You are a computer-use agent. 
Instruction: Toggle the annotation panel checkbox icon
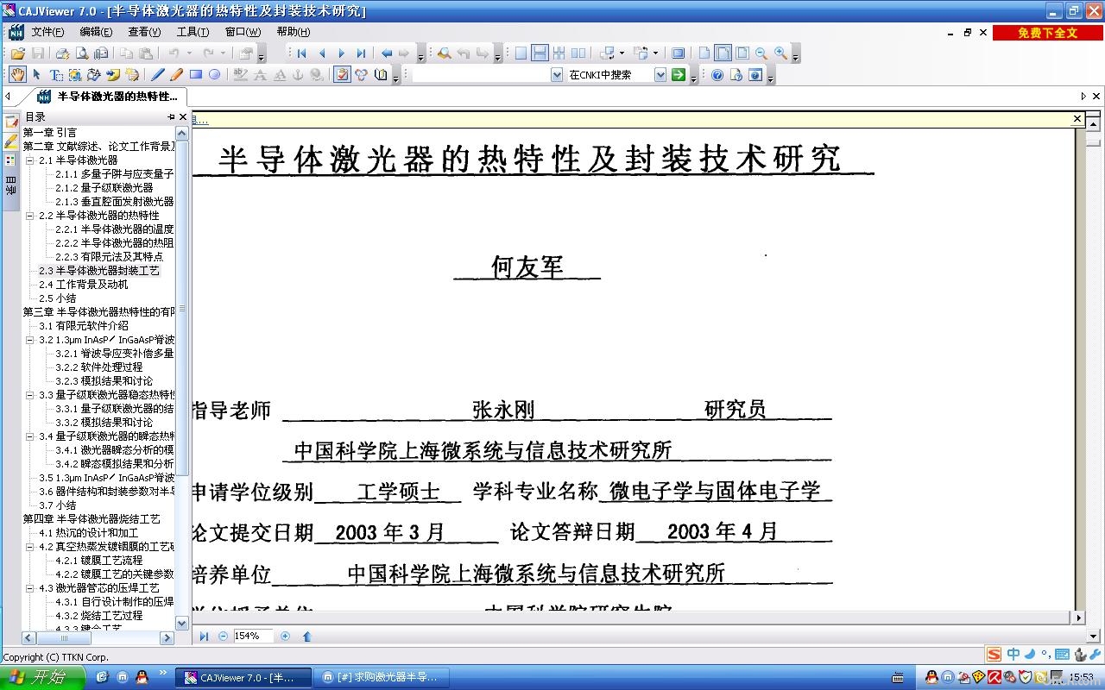coord(343,75)
